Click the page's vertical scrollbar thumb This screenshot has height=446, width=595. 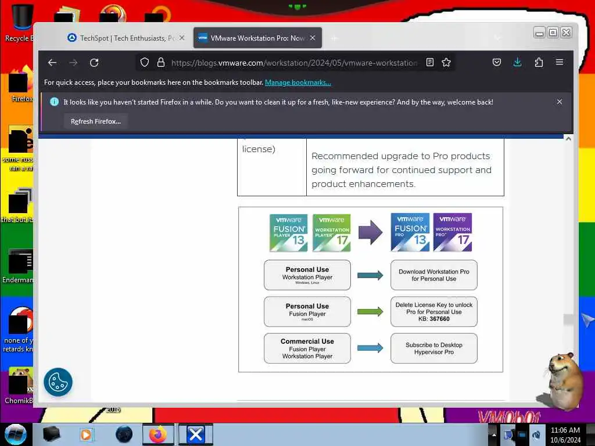pos(568,320)
